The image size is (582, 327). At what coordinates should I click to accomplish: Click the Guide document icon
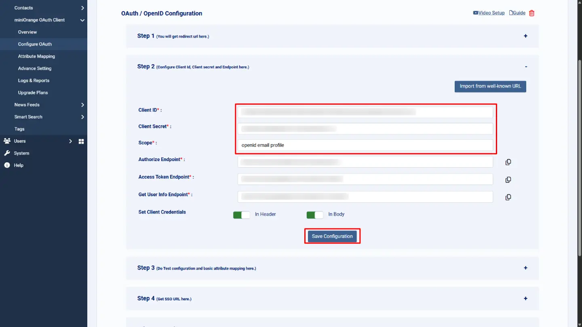[x=511, y=13]
